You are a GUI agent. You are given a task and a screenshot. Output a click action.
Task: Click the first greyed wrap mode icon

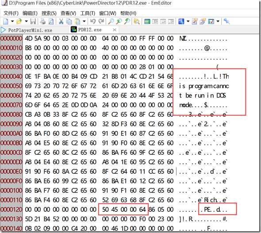pos(155,21)
